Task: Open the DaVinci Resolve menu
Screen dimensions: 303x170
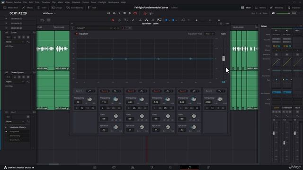Action: point(14,2)
